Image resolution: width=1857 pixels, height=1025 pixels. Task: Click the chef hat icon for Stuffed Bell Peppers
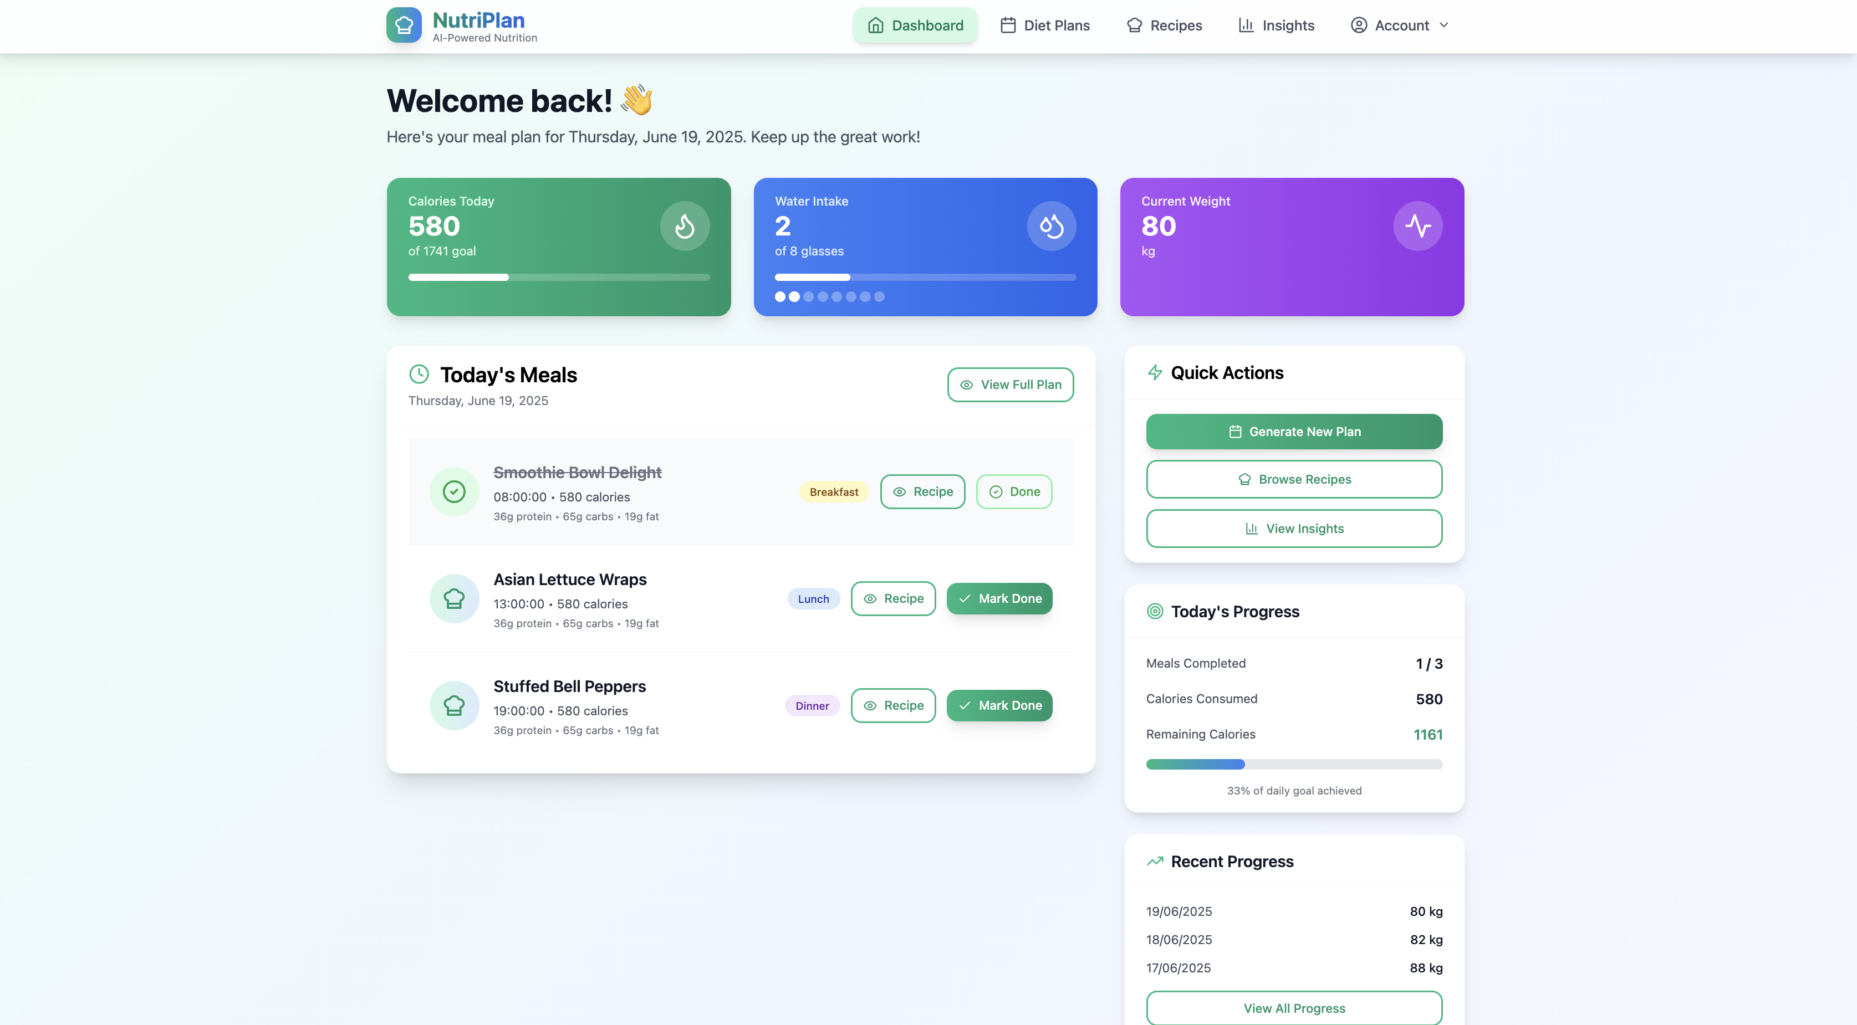pyautogui.click(x=454, y=705)
